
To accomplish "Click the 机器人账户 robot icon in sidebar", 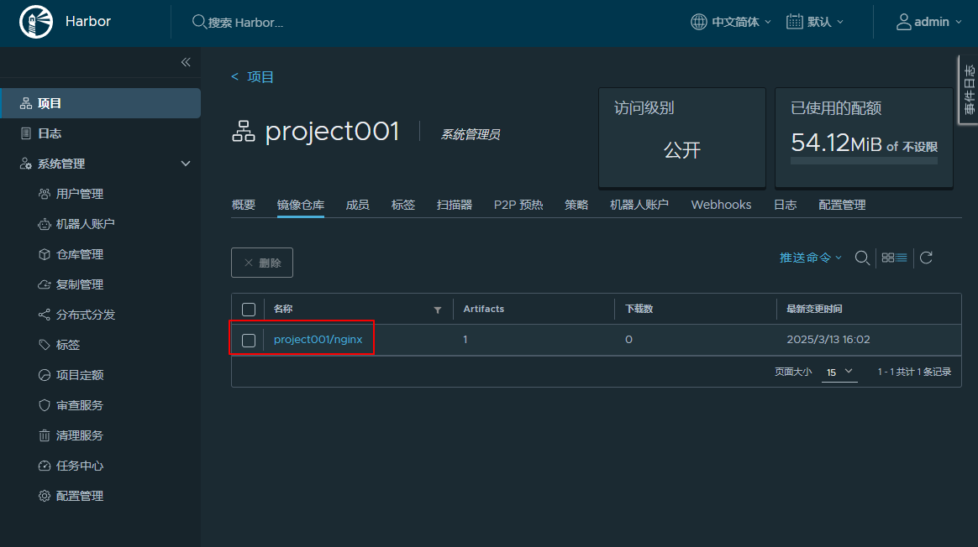I will point(45,224).
